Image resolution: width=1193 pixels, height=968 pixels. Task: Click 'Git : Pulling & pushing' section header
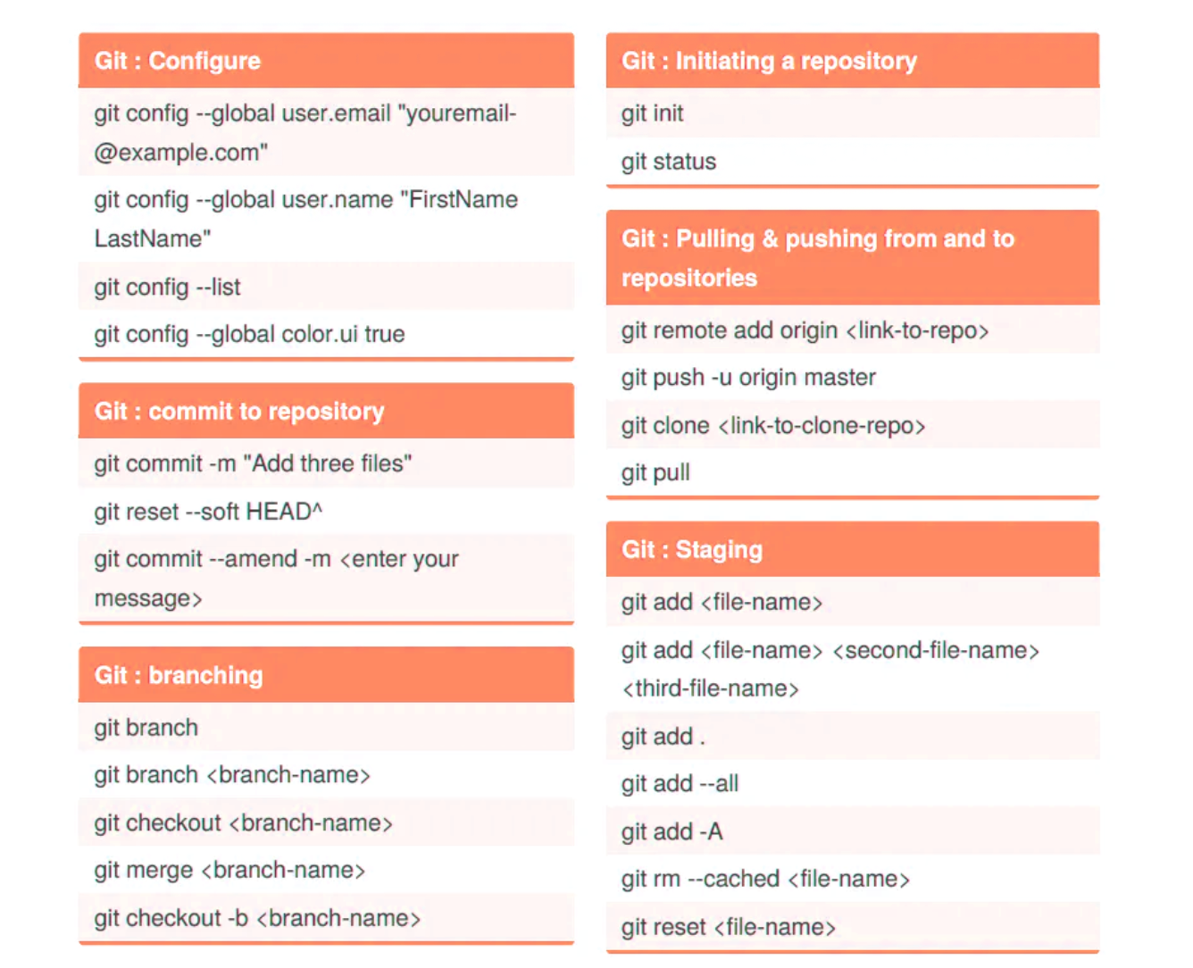pyautogui.click(x=853, y=258)
